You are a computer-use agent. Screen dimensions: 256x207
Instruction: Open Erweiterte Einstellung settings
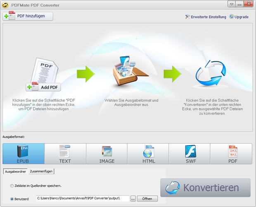[x=206, y=17]
